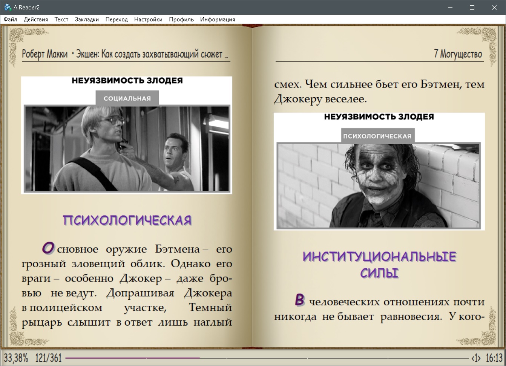The height and width of the screenshot is (366, 506).
Task: Open the Профиль menu
Action: [x=181, y=19]
